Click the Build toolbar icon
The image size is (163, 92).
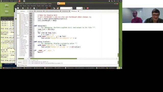coord(49,8)
